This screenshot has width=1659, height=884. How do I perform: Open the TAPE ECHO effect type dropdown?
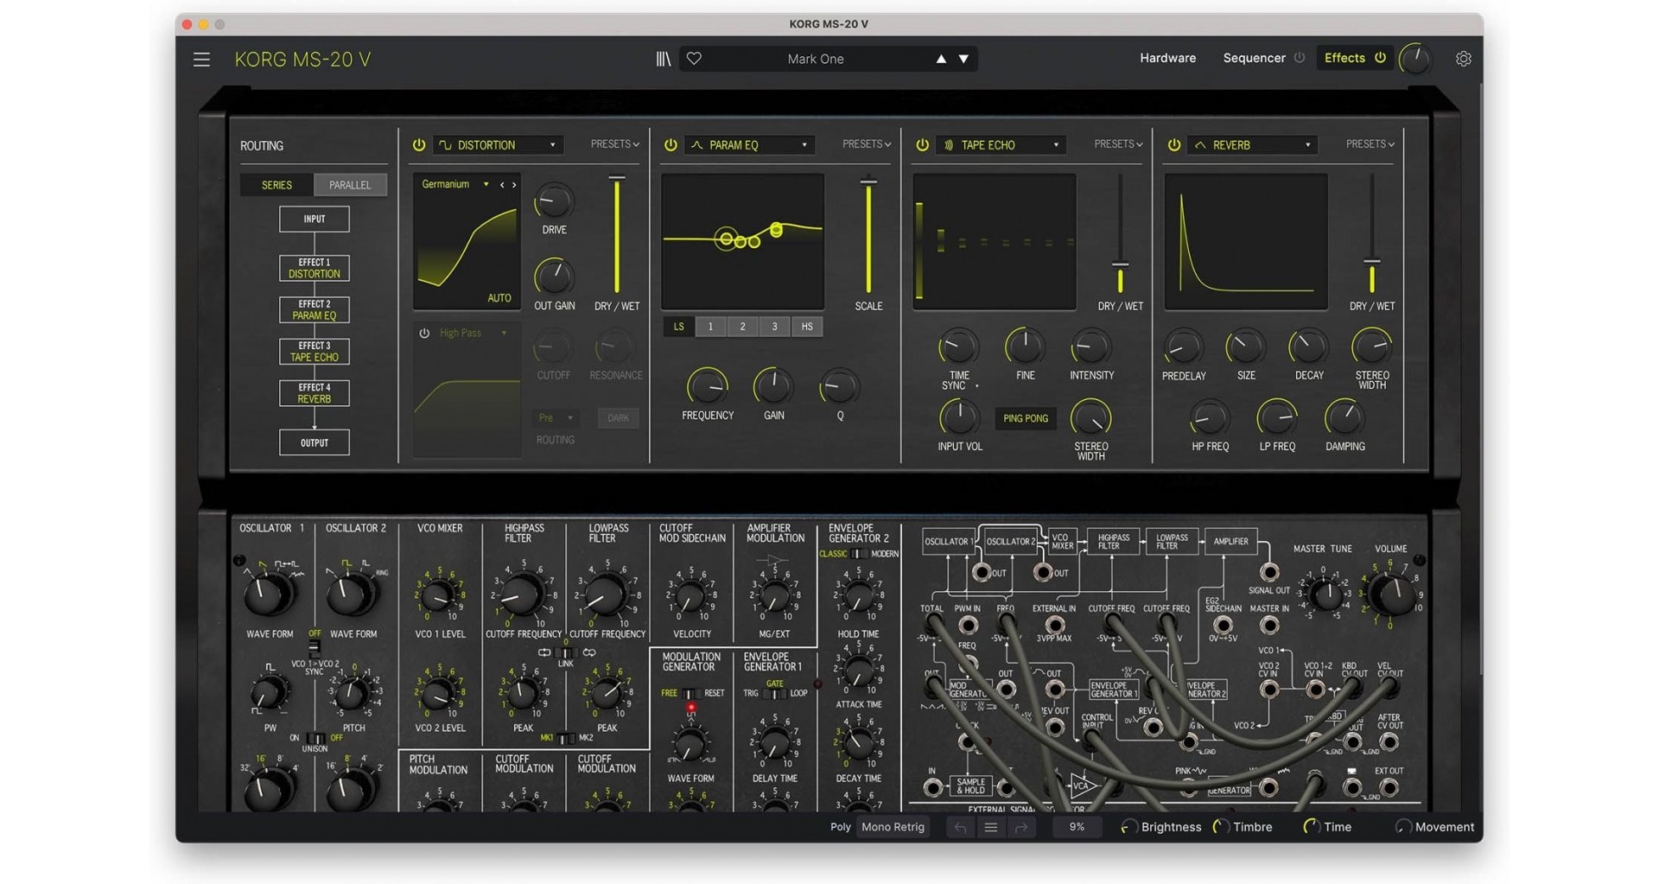pos(1001,145)
